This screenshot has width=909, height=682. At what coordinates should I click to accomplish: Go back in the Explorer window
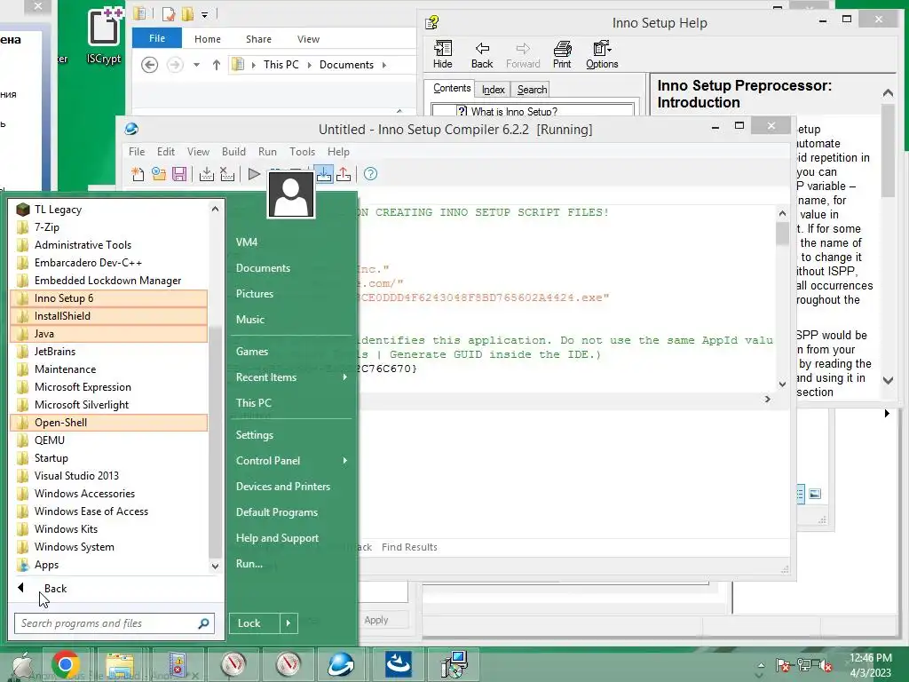pyautogui.click(x=149, y=65)
